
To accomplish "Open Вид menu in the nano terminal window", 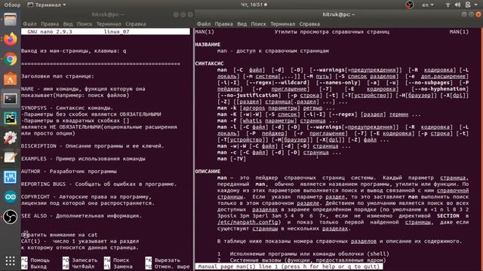I will (x=68, y=23).
